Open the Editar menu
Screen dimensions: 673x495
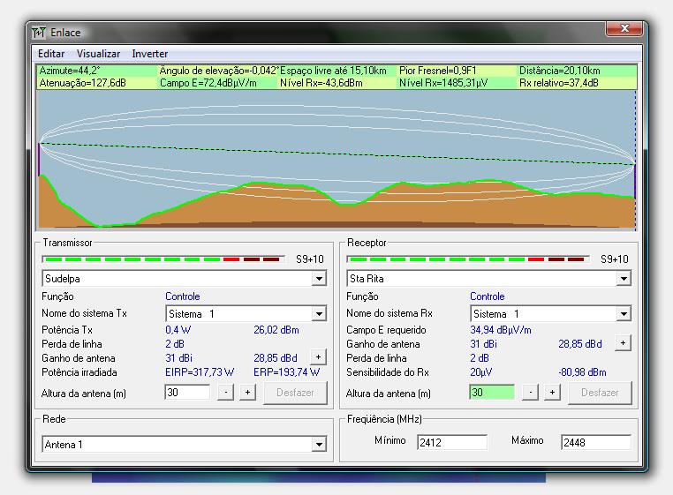[51, 54]
